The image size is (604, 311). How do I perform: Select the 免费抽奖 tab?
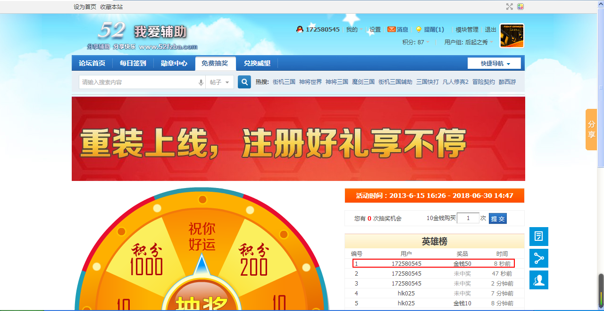tap(215, 63)
